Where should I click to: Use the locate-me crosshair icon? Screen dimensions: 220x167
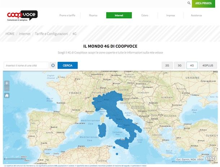click(53, 66)
